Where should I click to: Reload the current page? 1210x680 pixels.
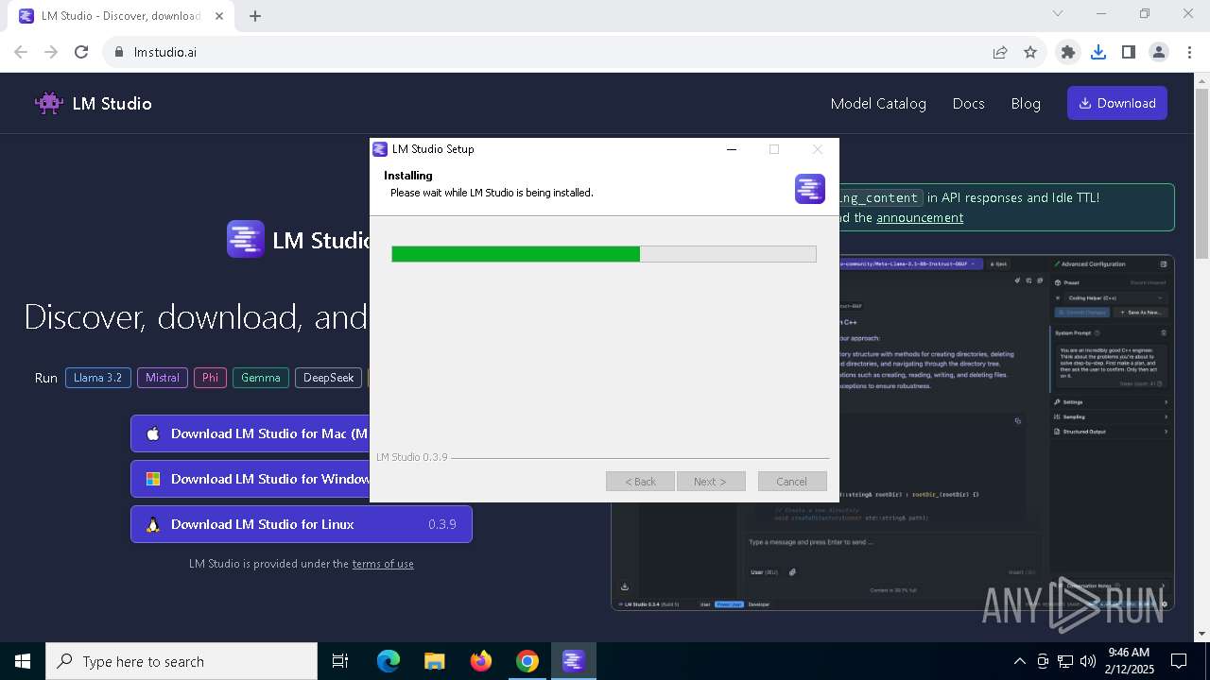pos(81,52)
